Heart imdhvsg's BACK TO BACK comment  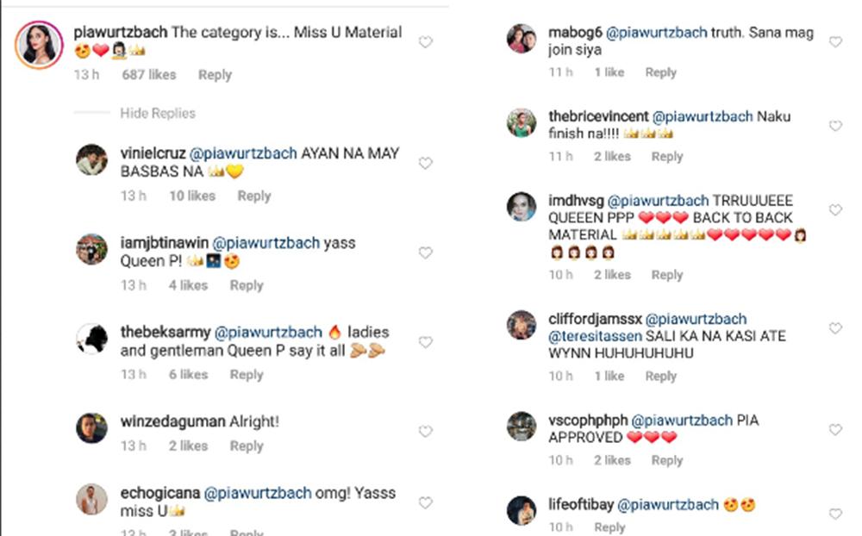point(834,210)
